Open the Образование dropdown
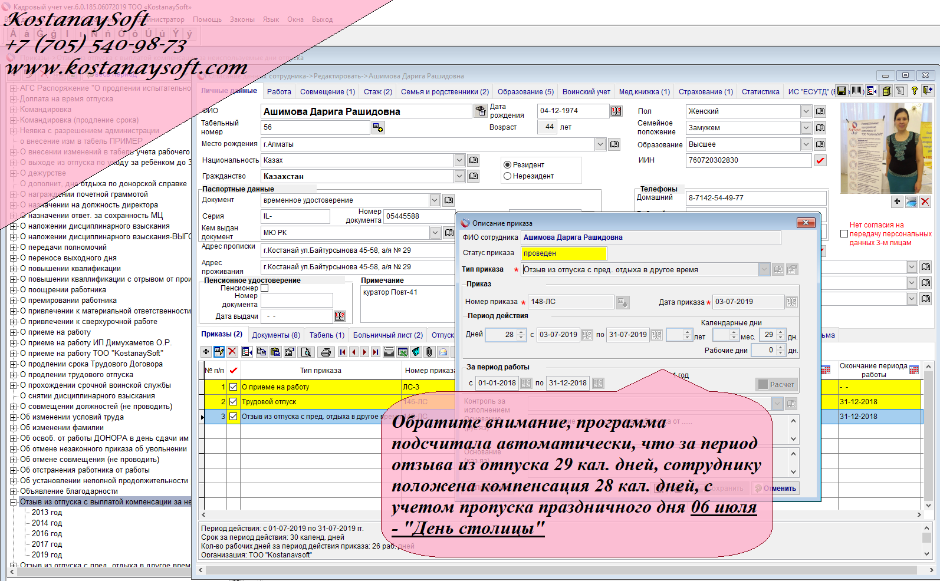The width and height of the screenshot is (940, 581). (806, 144)
